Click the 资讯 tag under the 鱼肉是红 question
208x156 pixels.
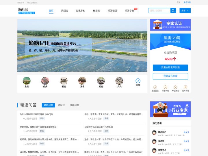[42, 118]
